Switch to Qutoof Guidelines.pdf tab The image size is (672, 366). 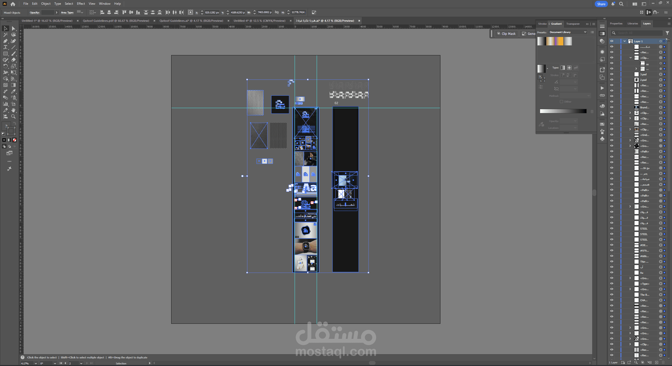coord(116,21)
